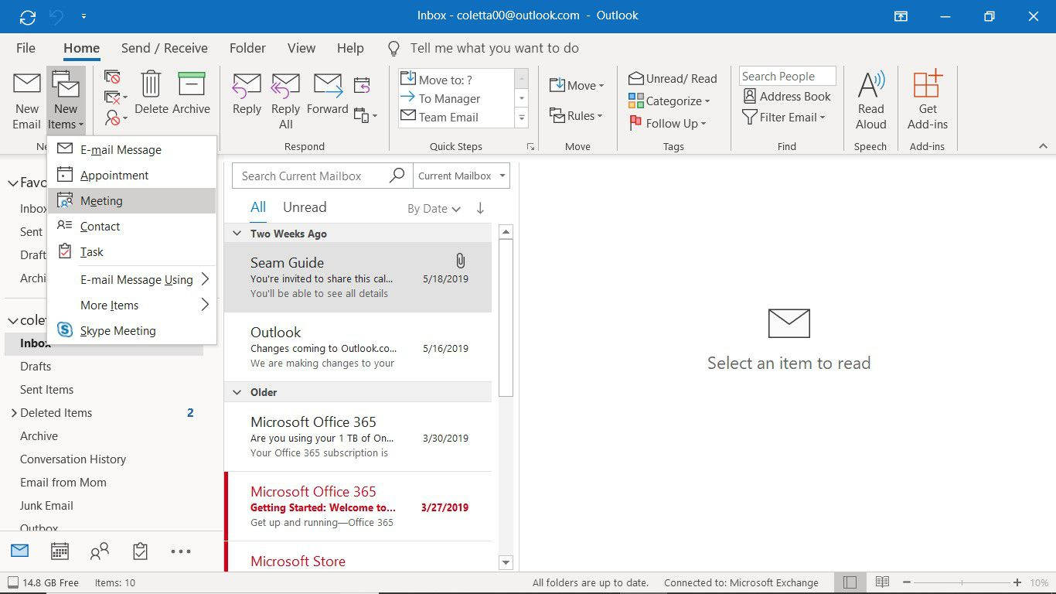Switch to Reading view layout icon
Screen dimensions: 1056x594
point(882,582)
